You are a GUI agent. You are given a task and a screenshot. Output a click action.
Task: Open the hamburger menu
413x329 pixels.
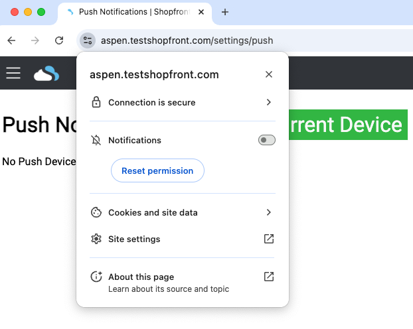(13, 73)
